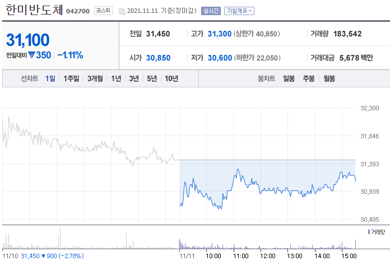Viewport: 390px width, 266px height.
Task: Click the 선차트 section label
Action: [x=29, y=79]
